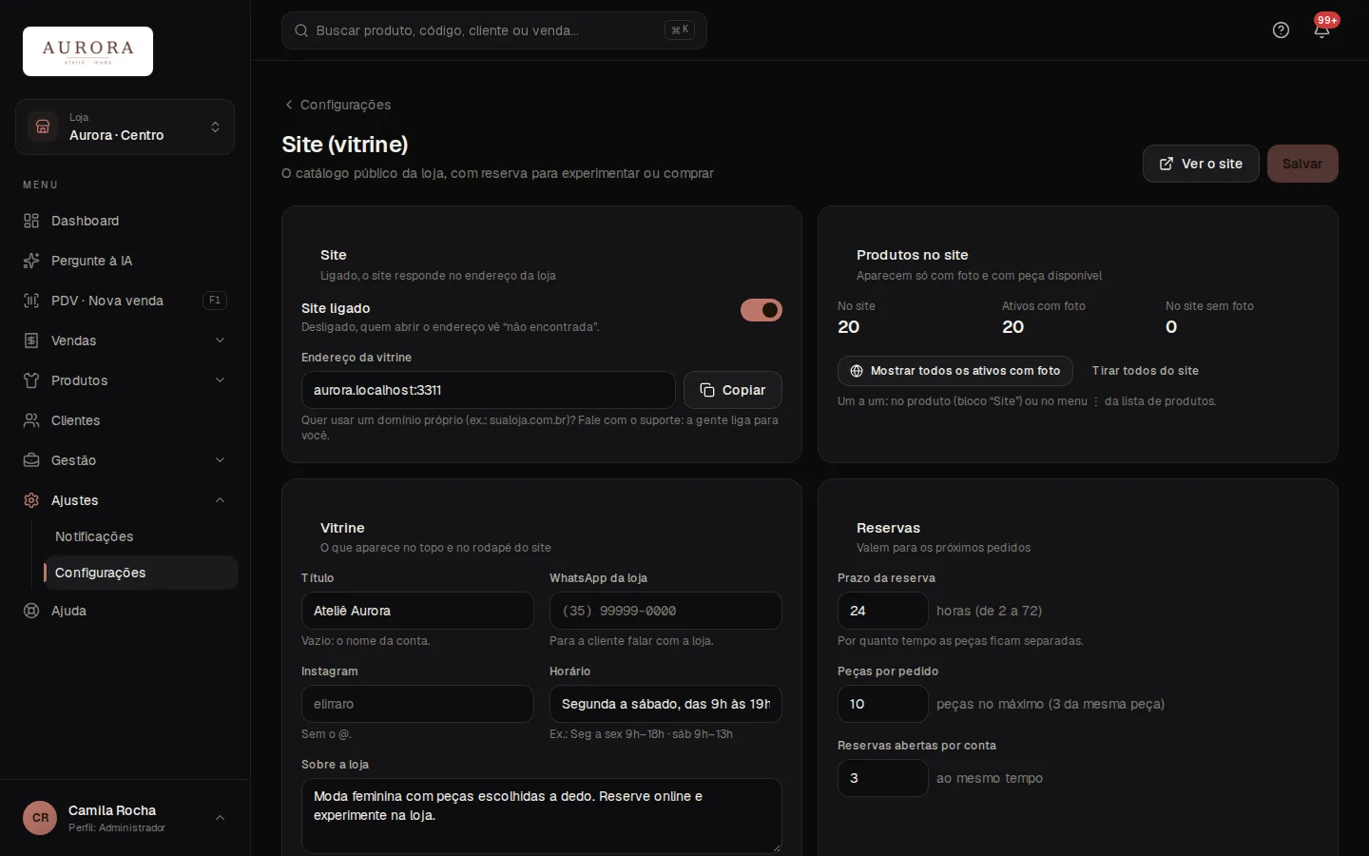Click the CR user avatar
Image resolution: width=1369 pixels, height=856 pixels.
pyautogui.click(x=40, y=818)
